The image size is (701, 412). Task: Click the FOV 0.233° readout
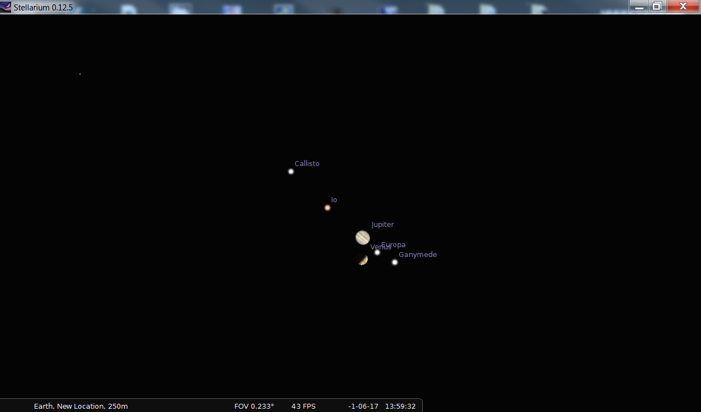coord(254,406)
